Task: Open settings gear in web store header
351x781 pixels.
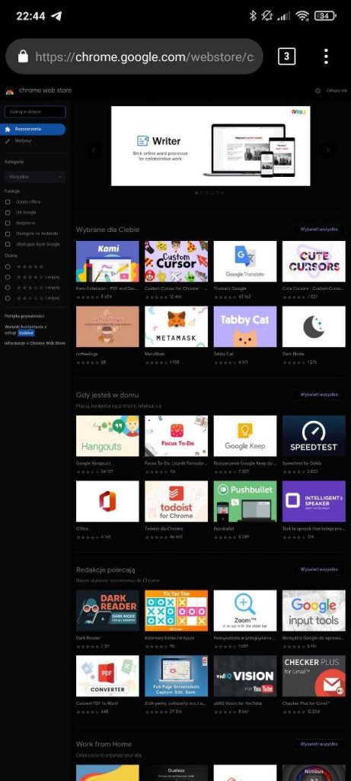Action: coord(317,91)
